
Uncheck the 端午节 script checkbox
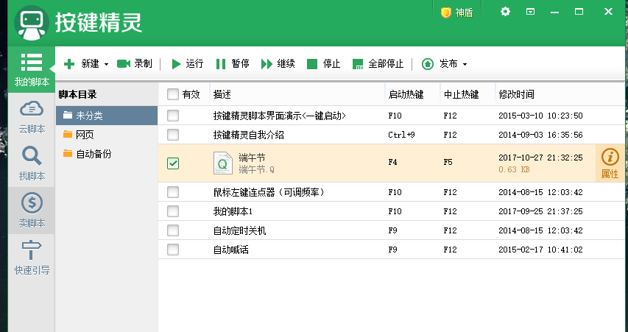[x=173, y=163]
